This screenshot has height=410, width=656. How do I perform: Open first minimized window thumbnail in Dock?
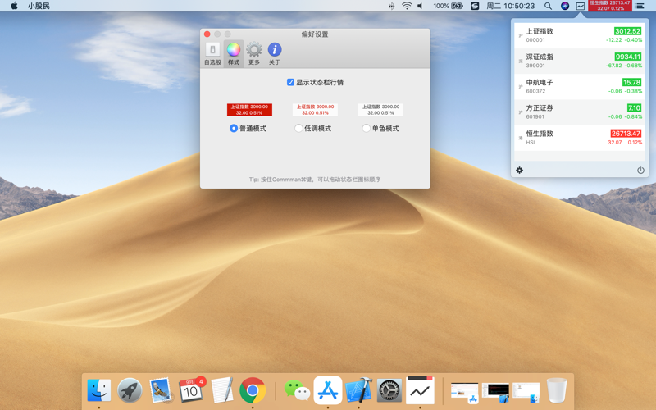[x=464, y=393]
